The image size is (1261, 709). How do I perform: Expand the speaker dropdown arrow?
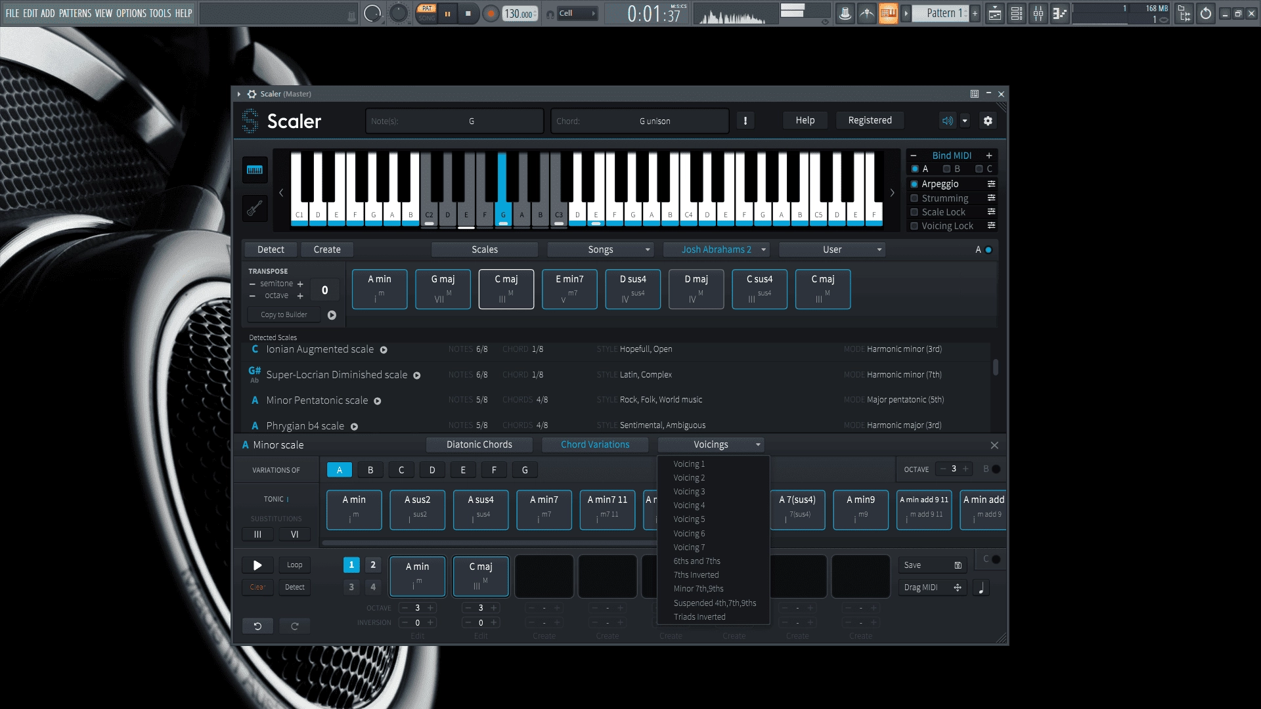[x=965, y=121]
